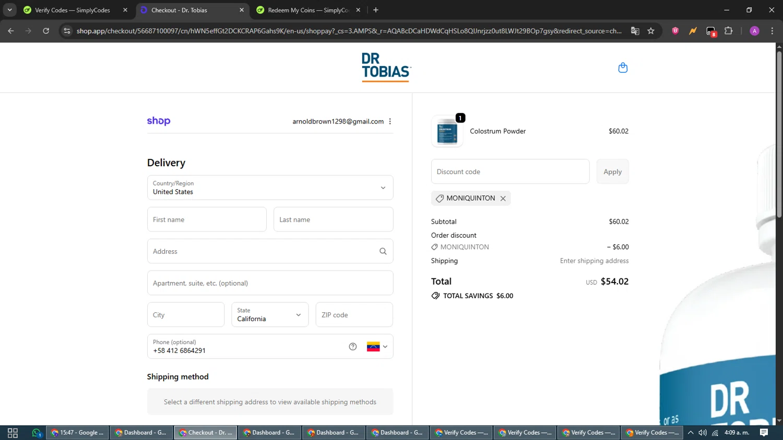783x440 pixels.
Task: Open the shopping bag cart icon
Action: point(623,68)
